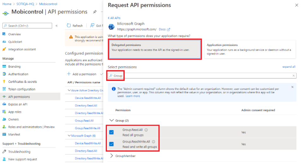
Task: Expand the GroupMember permission section
Action: pyautogui.click(x=111, y=156)
